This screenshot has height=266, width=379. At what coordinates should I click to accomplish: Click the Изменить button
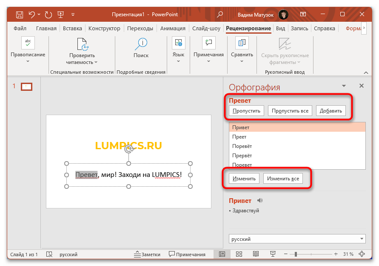click(244, 179)
